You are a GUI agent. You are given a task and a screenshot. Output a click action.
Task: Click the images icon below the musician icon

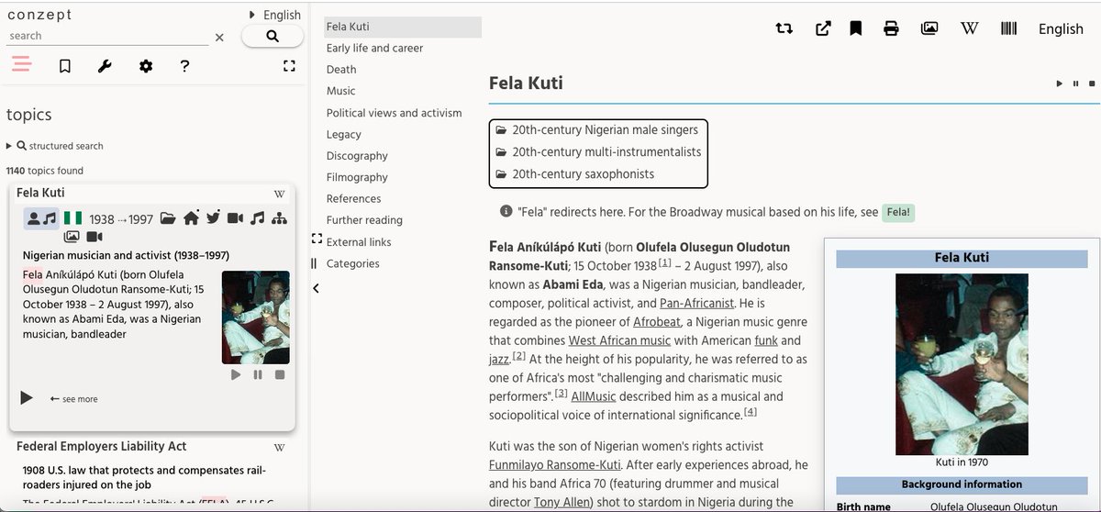(72, 238)
